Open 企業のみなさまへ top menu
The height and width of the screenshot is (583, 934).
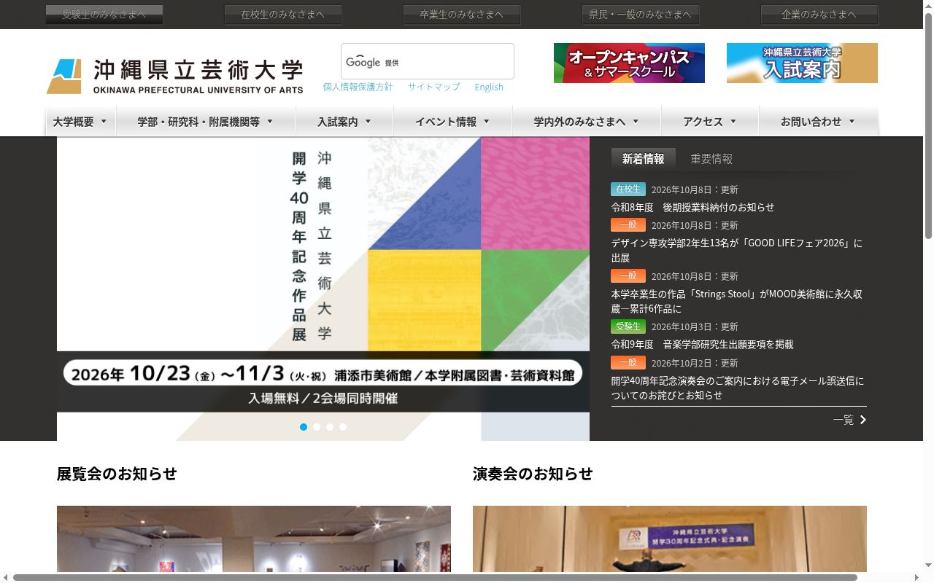click(819, 15)
